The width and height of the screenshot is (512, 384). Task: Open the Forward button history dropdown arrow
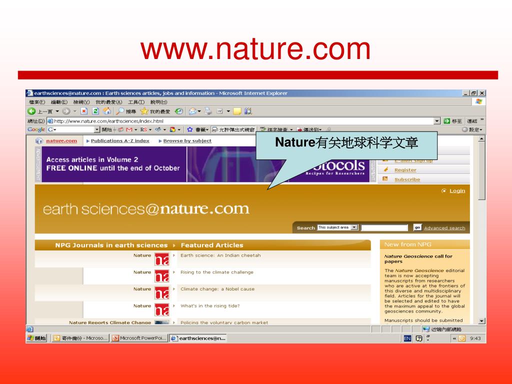point(75,111)
